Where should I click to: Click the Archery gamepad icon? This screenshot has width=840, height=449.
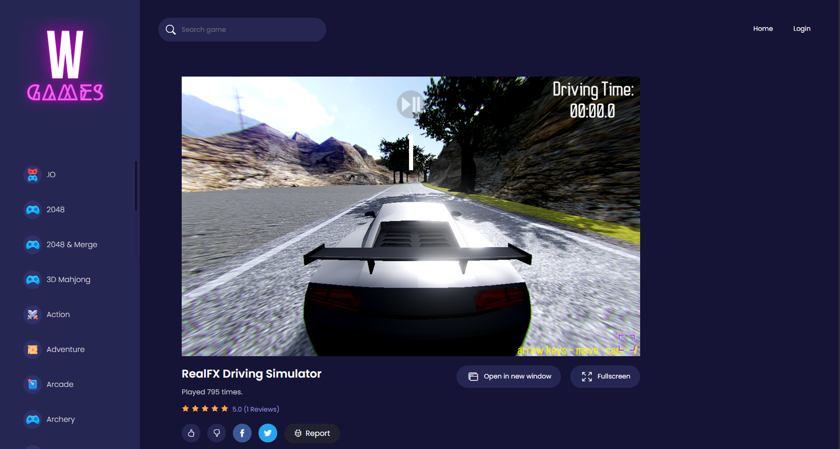(x=33, y=419)
